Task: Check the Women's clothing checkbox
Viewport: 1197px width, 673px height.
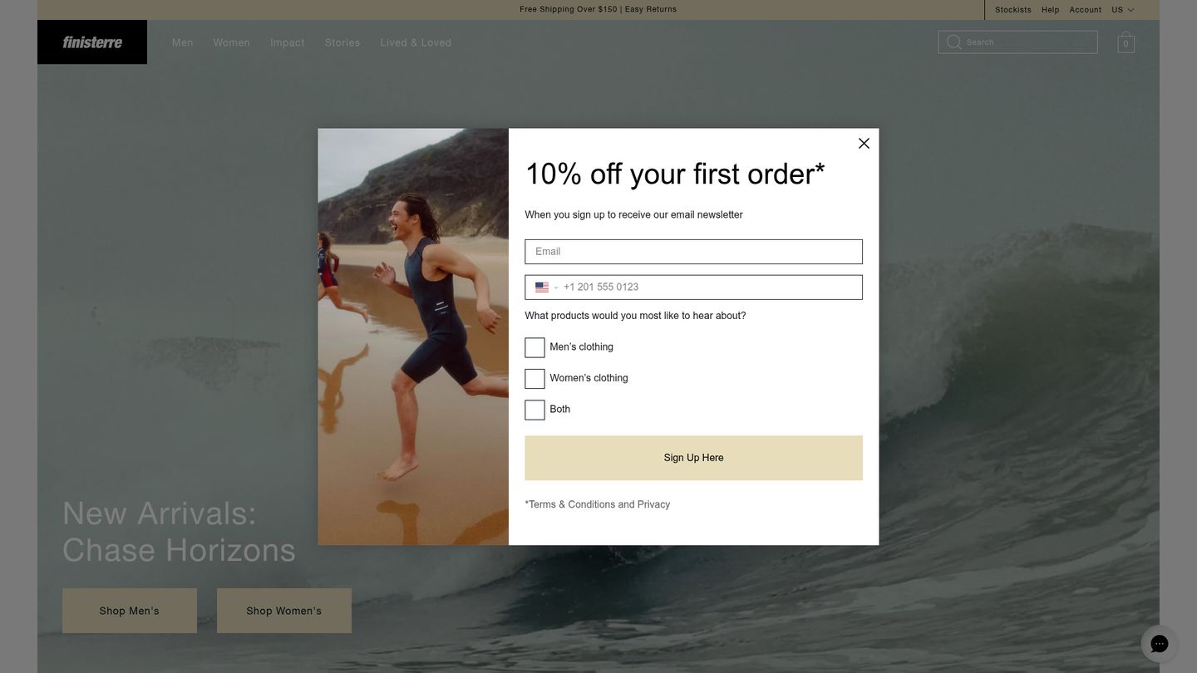Action: 534,378
